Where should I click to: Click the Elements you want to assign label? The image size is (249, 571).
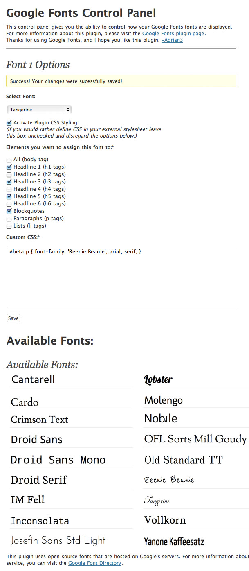(x=60, y=147)
